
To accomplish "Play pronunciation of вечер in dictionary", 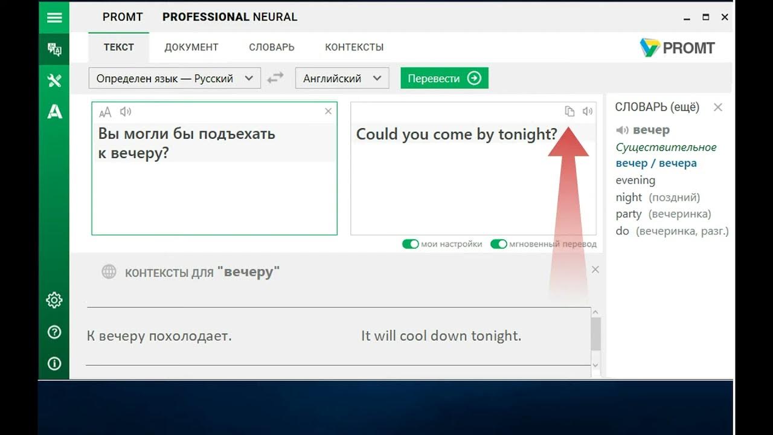I will click(x=622, y=130).
